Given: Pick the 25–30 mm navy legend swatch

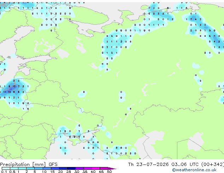Looking at the screenshot, I should click(x=71, y=168).
